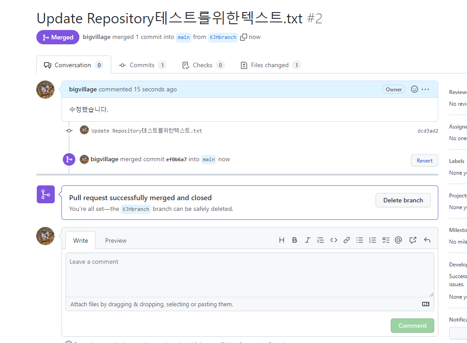Reference an issue or pull request icon
The width and height of the screenshot is (467, 343).
413,240
